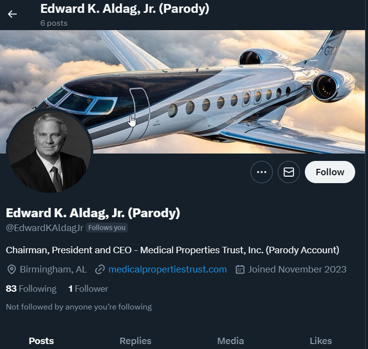Click the link chain icon
The image size is (368, 349).
[x=100, y=270]
